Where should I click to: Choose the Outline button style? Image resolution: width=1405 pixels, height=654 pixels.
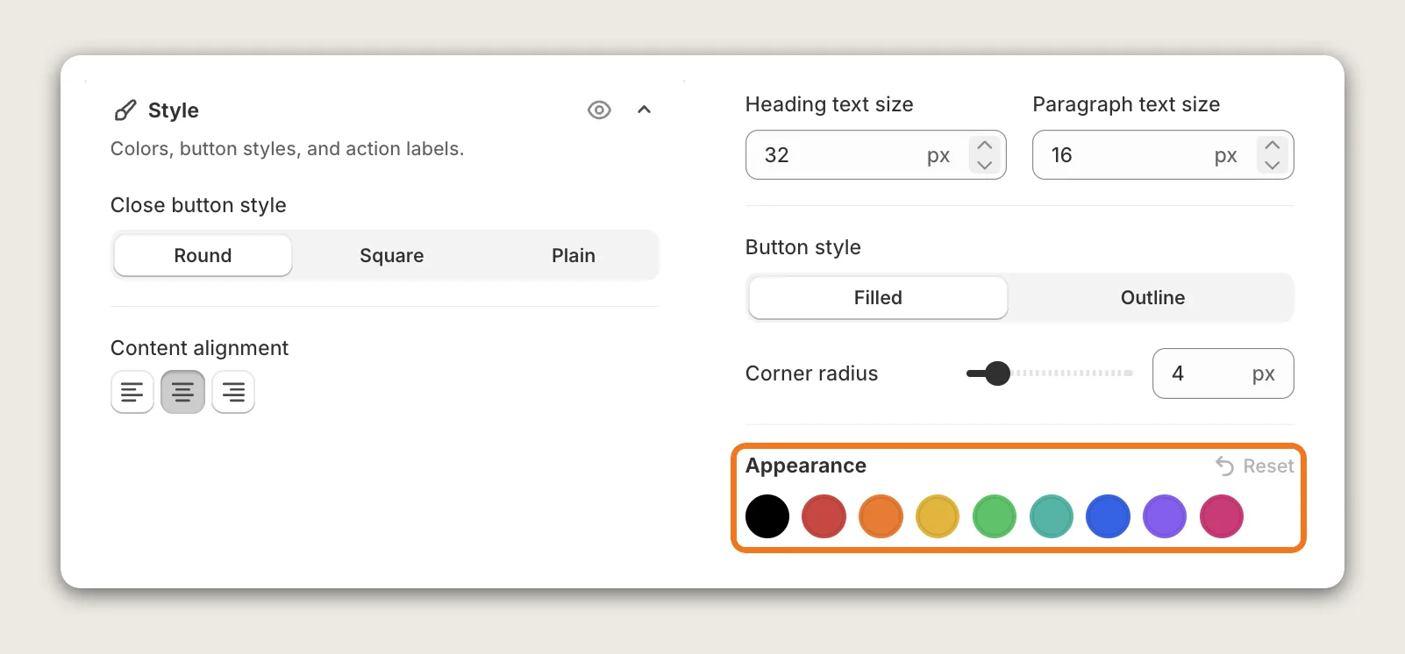click(x=1152, y=298)
